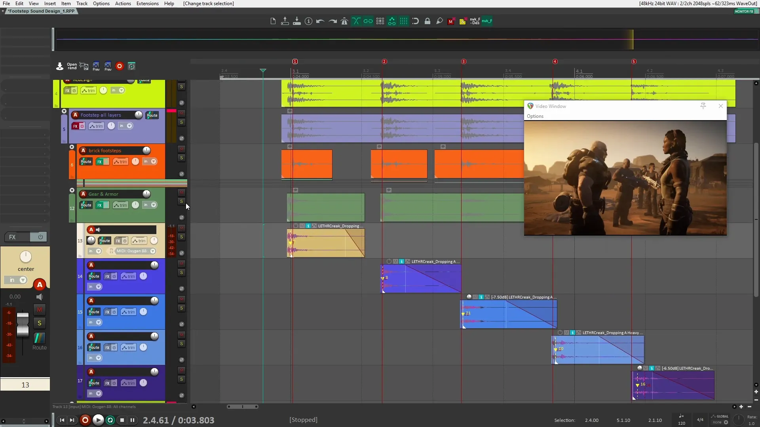The width and height of the screenshot is (760, 427).
Task: Expand the brick footsteps folder
Action: (x=72, y=147)
